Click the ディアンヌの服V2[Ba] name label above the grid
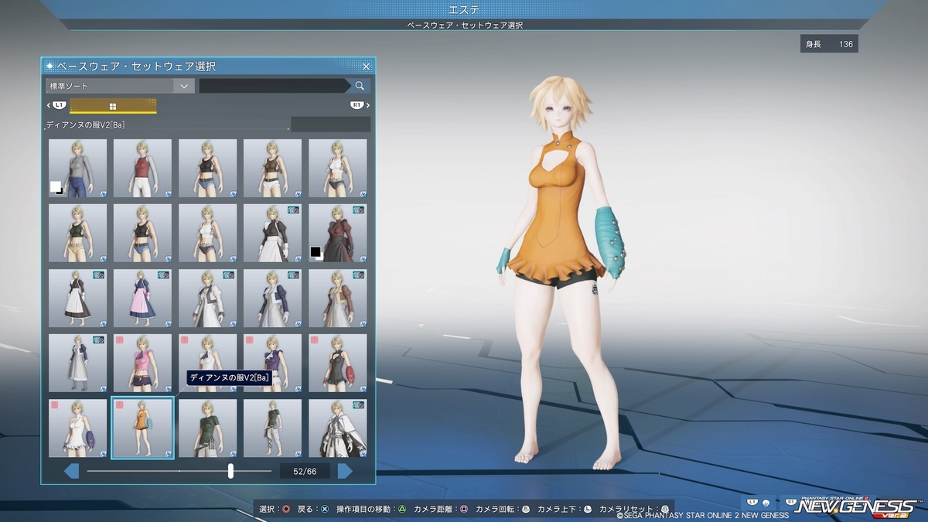Image resolution: width=928 pixels, height=522 pixels. tap(85, 124)
